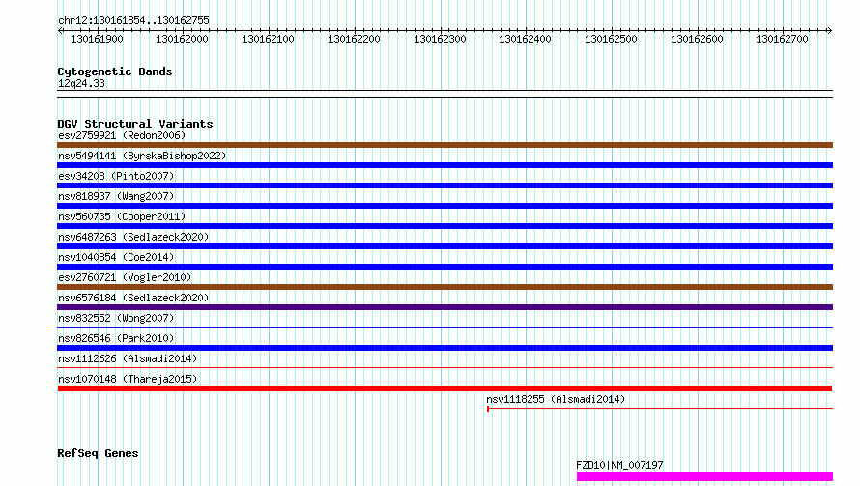Click the Cytogenetic Bands track title
860x486 pixels.
[115, 71]
